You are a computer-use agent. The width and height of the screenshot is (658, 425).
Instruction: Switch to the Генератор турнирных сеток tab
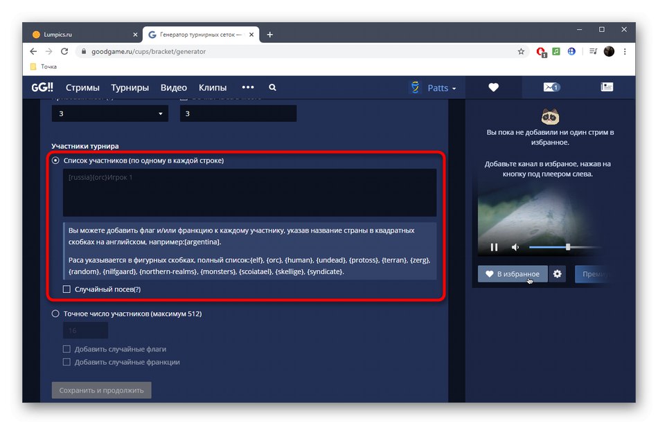(x=201, y=35)
